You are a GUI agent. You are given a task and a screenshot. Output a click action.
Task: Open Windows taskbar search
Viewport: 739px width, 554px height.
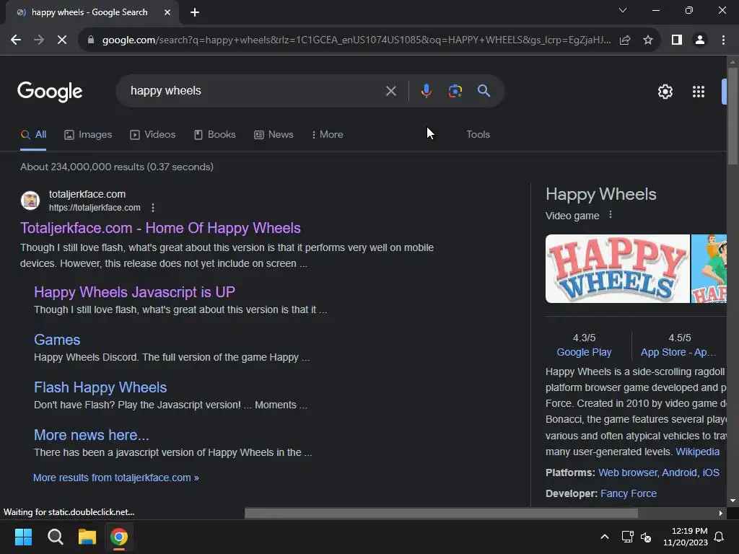[x=55, y=537]
